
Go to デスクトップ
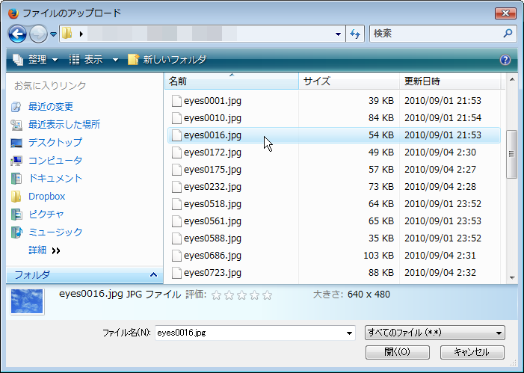point(55,142)
